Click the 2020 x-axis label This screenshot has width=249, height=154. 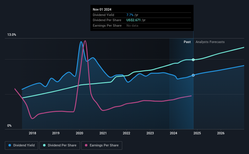[x=79, y=133]
